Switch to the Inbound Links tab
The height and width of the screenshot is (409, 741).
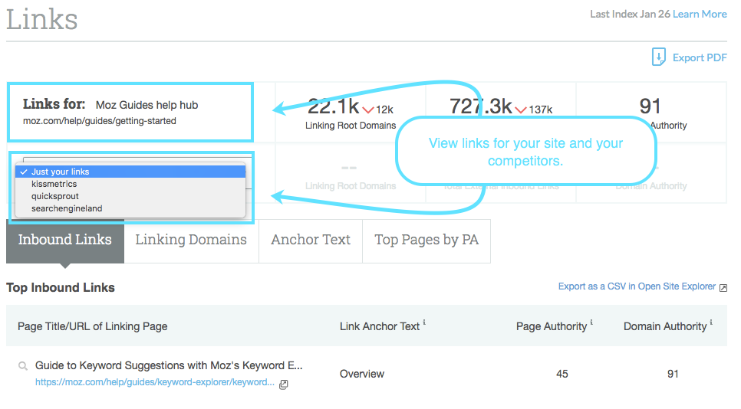pyautogui.click(x=65, y=240)
